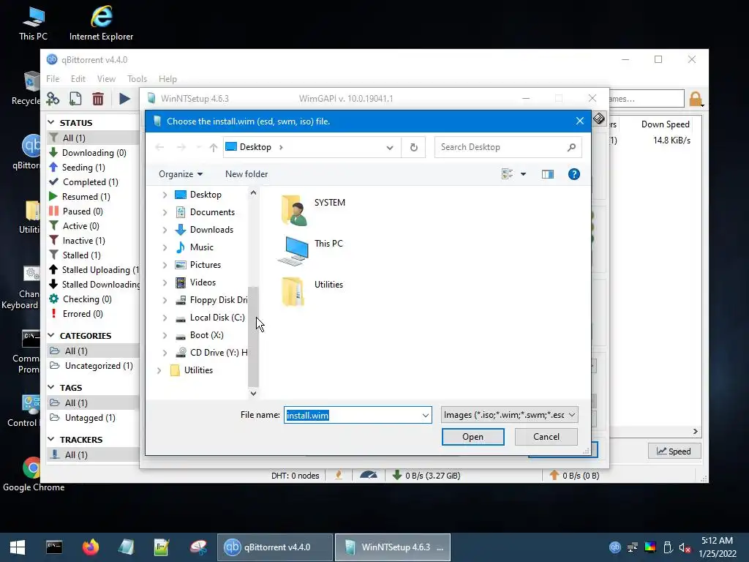Open qBittorrent File menu
The image size is (749, 562).
[53, 79]
